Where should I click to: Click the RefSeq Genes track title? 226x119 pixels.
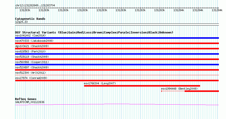coord(26,99)
